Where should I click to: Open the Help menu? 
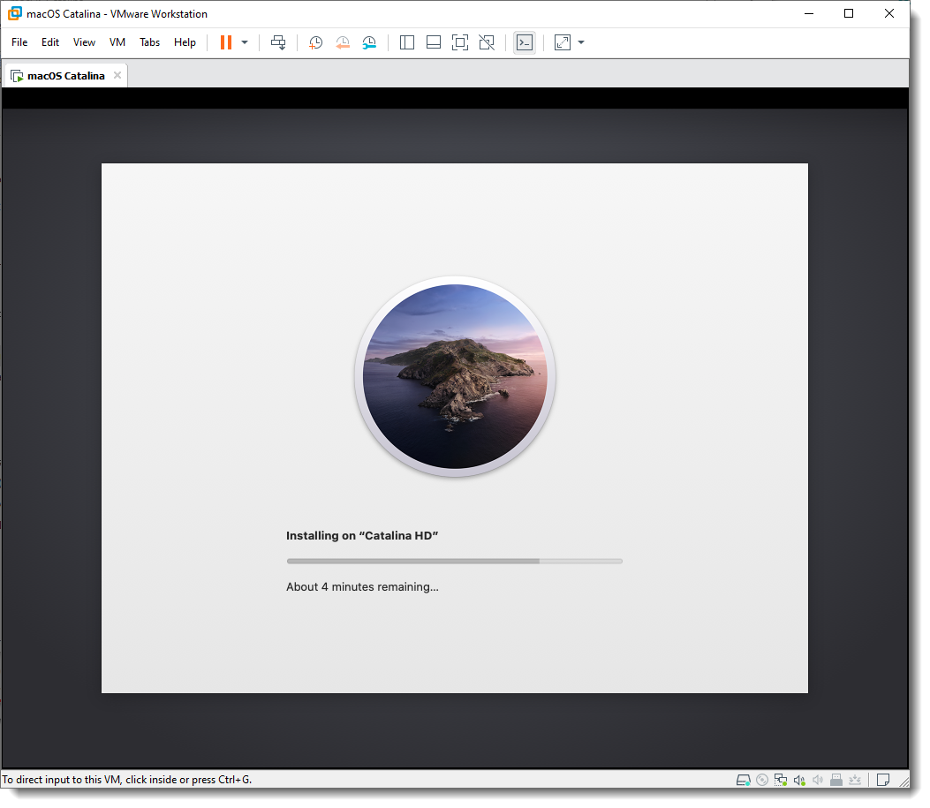coord(185,42)
